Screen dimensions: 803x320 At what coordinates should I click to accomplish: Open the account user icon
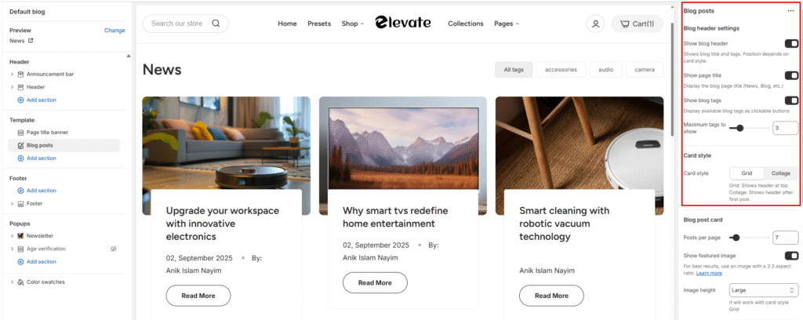tap(595, 24)
